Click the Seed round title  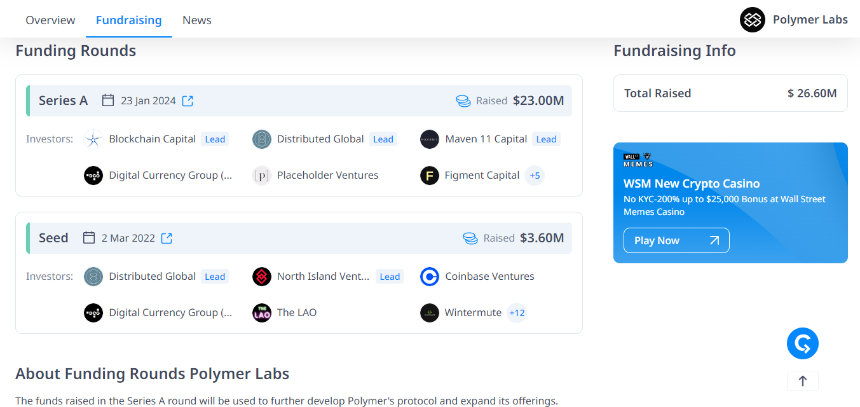(53, 238)
